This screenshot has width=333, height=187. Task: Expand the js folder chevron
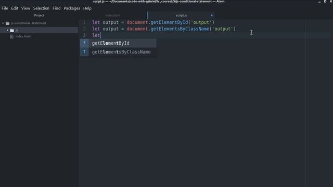7,30
